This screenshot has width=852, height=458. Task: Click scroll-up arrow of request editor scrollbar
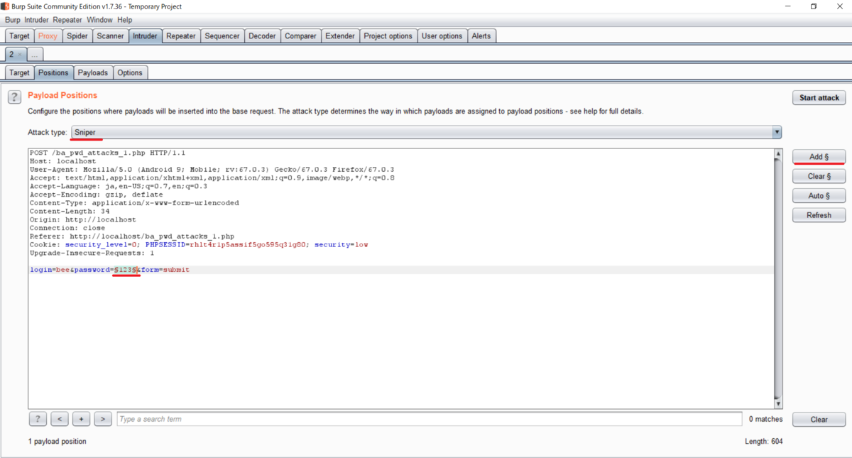pyautogui.click(x=778, y=154)
